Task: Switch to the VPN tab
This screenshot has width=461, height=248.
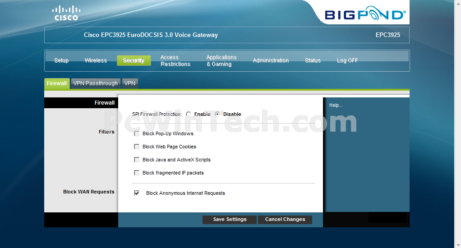Action: tap(129, 83)
